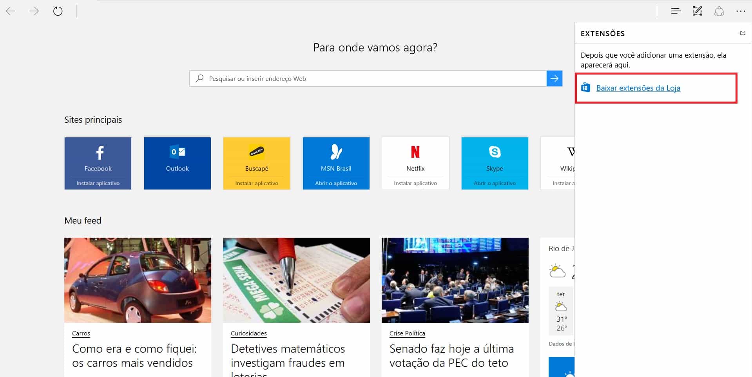The width and height of the screenshot is (752, 377).
Task: Click the Meu feed heading
Action: 83,220
